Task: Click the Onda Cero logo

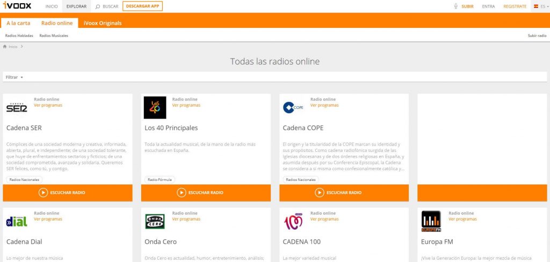Action: (155, 221)
